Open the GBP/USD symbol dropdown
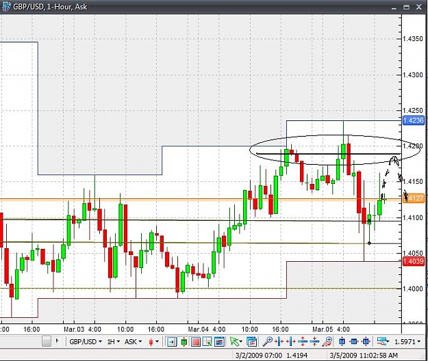The image size is (428, 361). 86,341
